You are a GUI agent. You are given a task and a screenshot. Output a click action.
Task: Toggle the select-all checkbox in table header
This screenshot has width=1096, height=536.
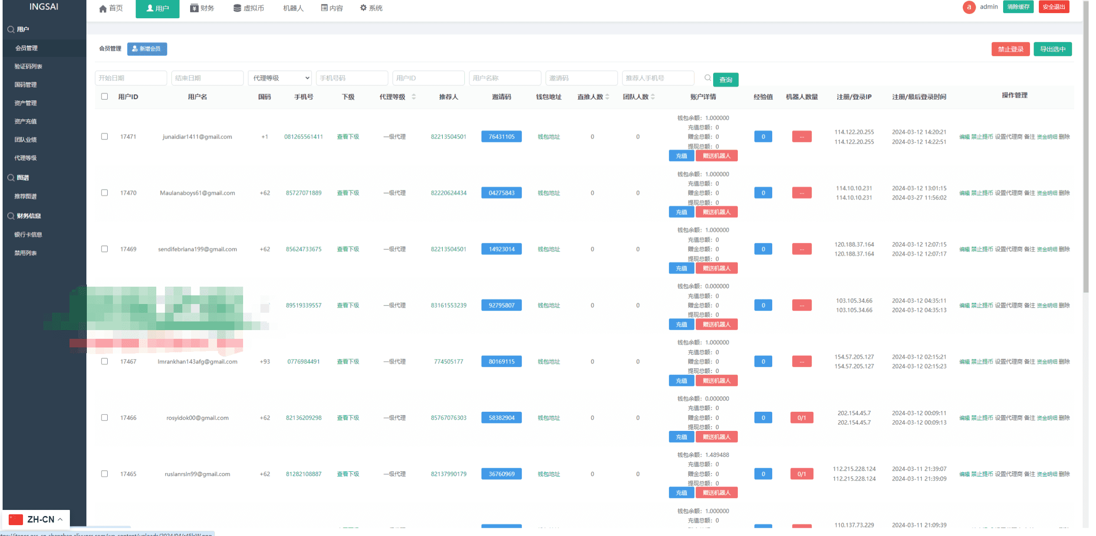point(105,96)
